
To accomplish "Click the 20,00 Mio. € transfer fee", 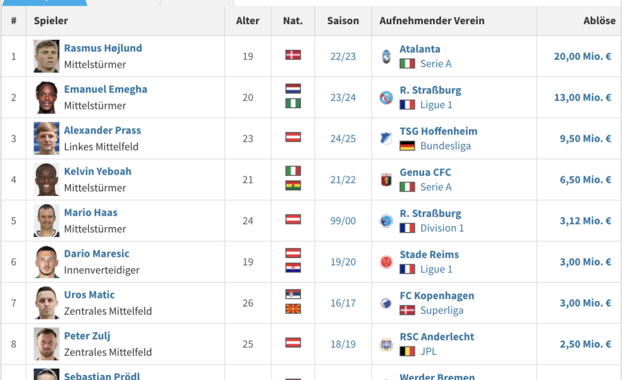I will 582,56.
